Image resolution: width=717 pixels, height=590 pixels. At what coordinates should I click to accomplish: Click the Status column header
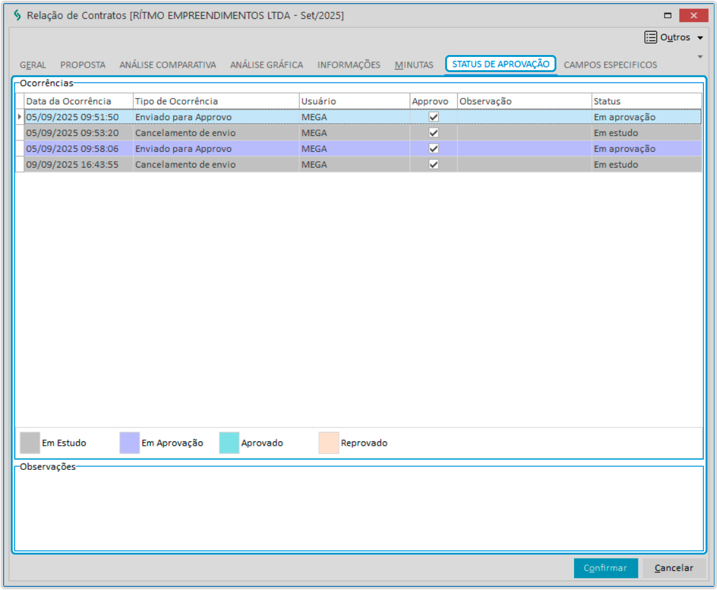point(647,101)
